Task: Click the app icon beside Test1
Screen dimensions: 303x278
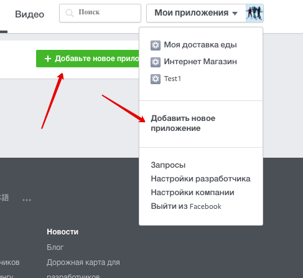Action: 156,79
